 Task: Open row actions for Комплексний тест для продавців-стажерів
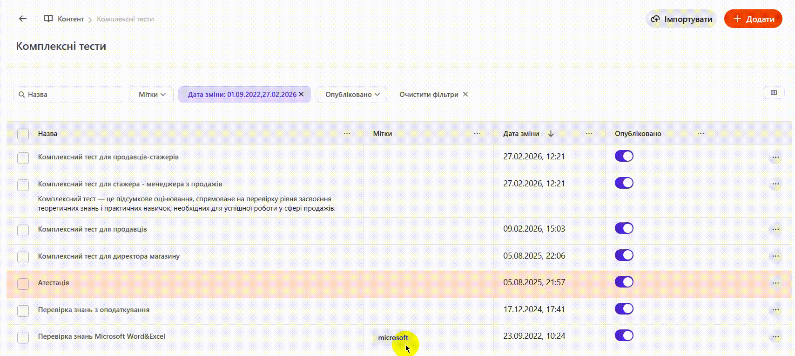pyautogui.click(x=775, y=157)
